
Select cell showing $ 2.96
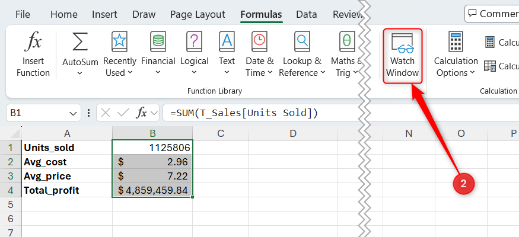pos(152,162)
